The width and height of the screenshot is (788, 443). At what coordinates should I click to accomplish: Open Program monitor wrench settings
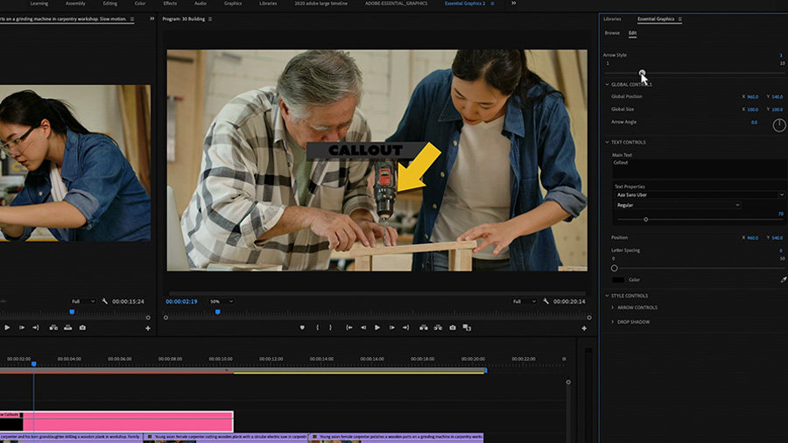545,301
